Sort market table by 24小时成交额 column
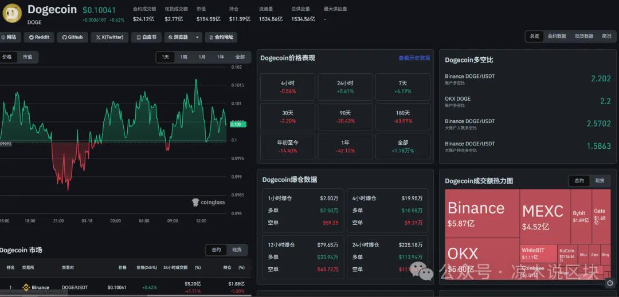This screenshot has height=297, width=619. (176, 267)
